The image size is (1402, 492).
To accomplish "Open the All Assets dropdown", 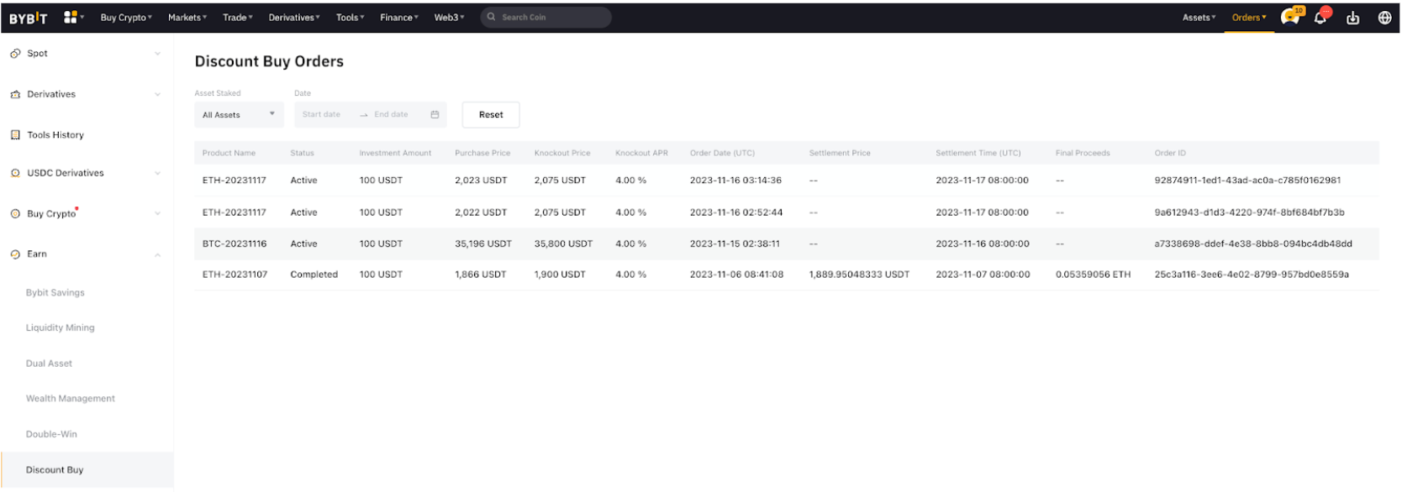I will (x=239, y=115).
